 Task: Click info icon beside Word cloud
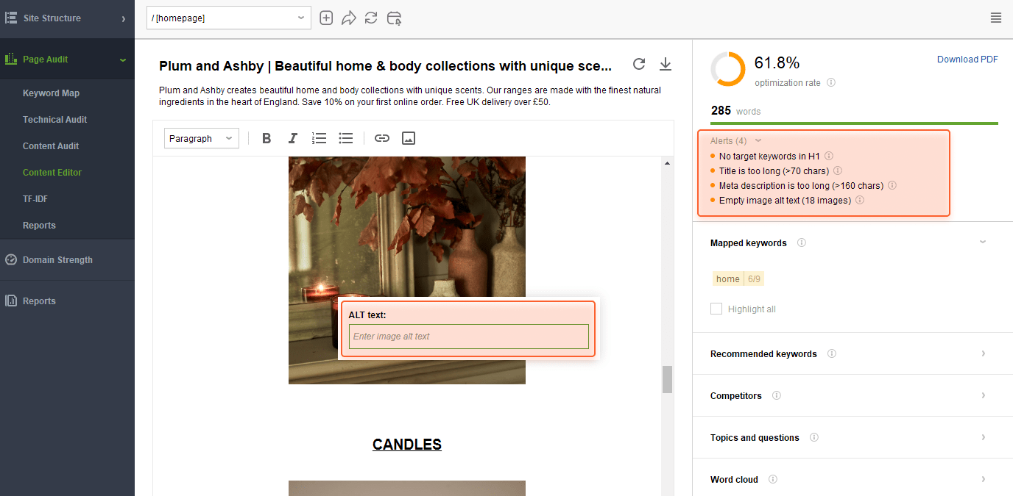click(x=773, y=479)
